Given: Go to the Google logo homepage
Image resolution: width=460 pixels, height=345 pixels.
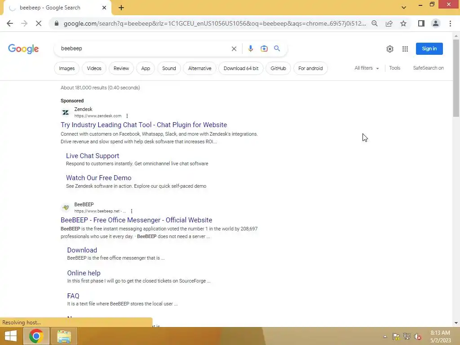Looking at the screenshot, I should click(x=23, y=49).
